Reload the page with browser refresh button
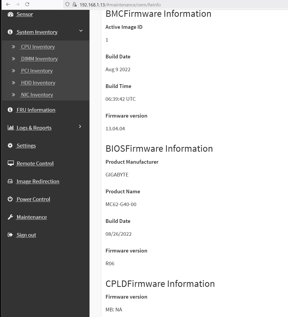Screen dimensions: 288x317 click(27, 4)
